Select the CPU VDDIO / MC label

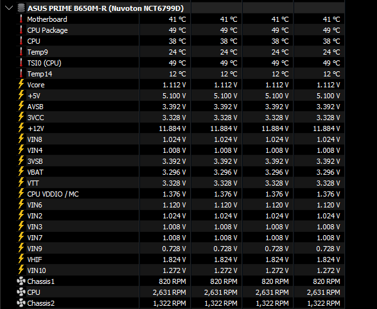[53, 194]
